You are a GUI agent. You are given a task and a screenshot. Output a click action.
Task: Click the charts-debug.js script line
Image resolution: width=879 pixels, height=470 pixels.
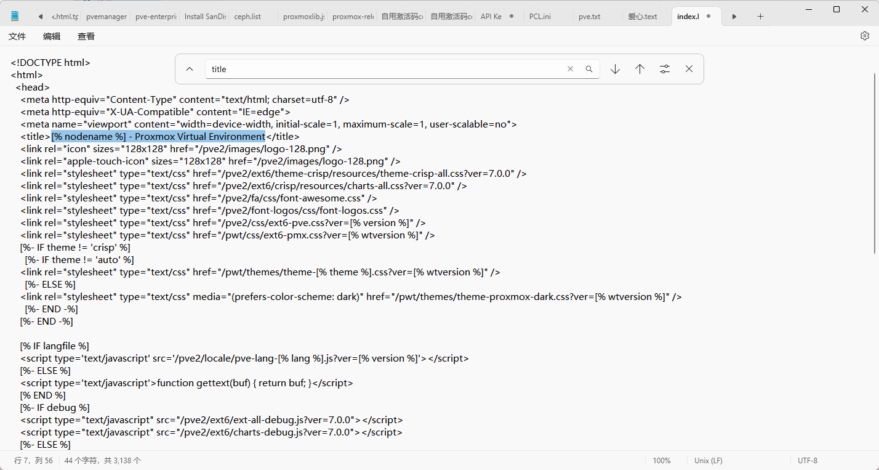(211, 432)
